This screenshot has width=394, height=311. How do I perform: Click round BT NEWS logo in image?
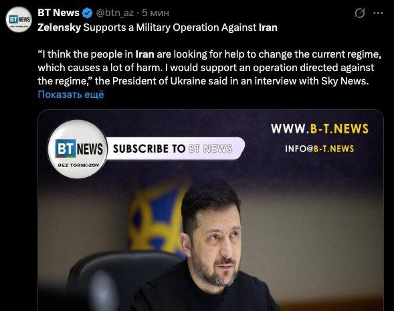[x=78, y=149]
